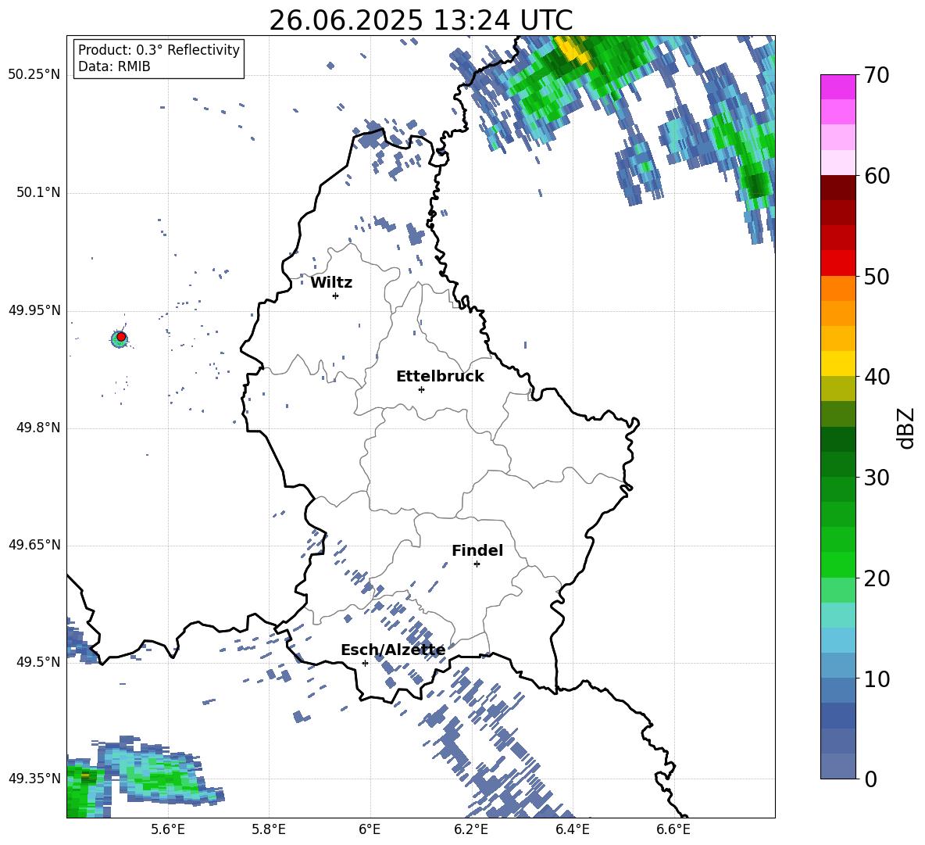Viewport: 925px width, 845px height.
Task: Click the orange colorbar segment below 50
Action: pyautogui.click(x=837, y=288)
